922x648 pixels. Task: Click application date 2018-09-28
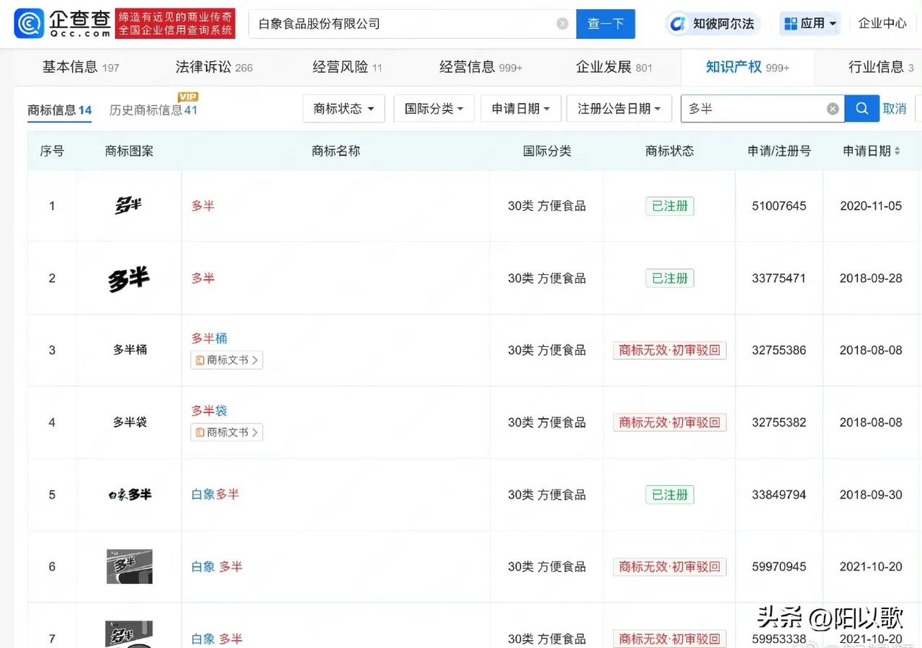coord(871,279)
